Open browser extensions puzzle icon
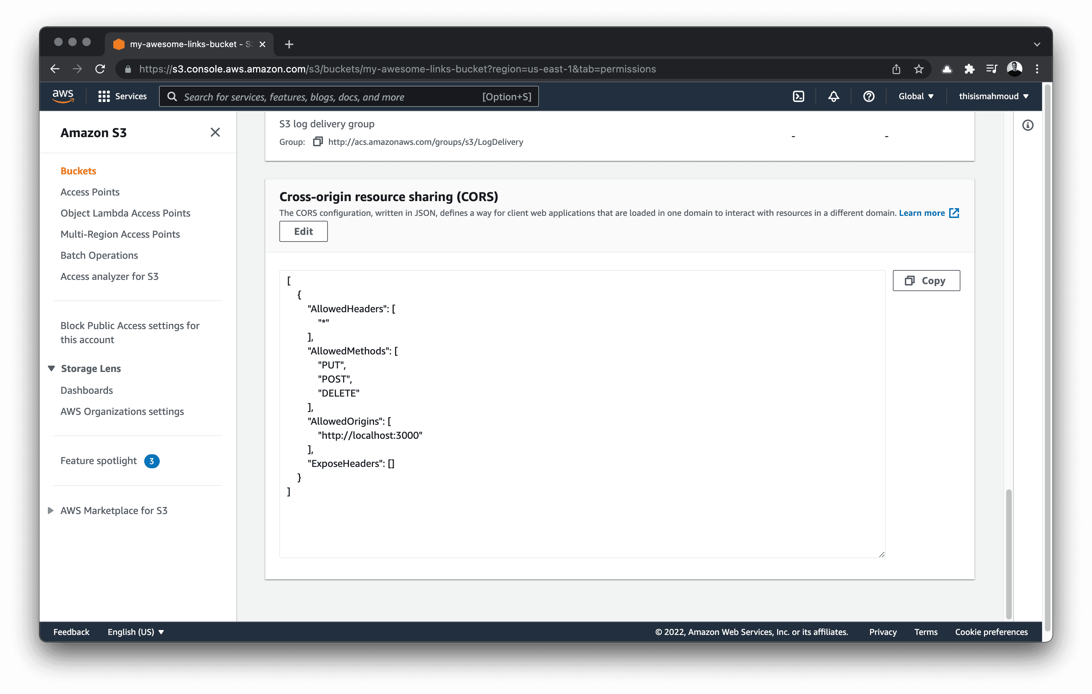Screen dimensions: 1092x694 pyautogui.click(x=969, y=69)
